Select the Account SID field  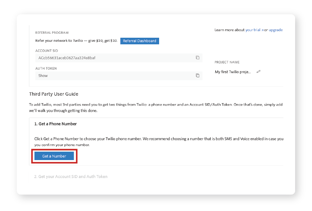(119, 58)
